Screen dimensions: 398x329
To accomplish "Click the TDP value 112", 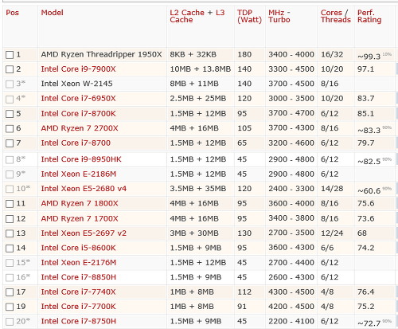I will coord(244,292).
